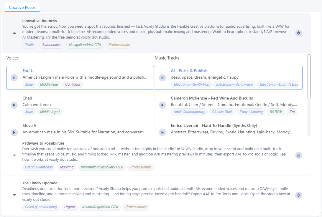
Task: Click the Professionals tag under Innovative Journeys
Action: (119, 45)
